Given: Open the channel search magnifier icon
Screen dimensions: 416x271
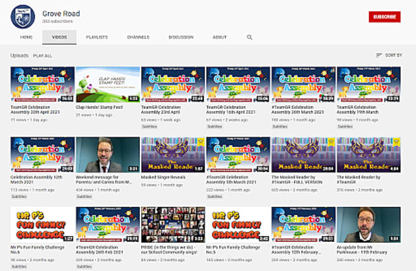Looking at the screenshot, I should click(250, 37).
